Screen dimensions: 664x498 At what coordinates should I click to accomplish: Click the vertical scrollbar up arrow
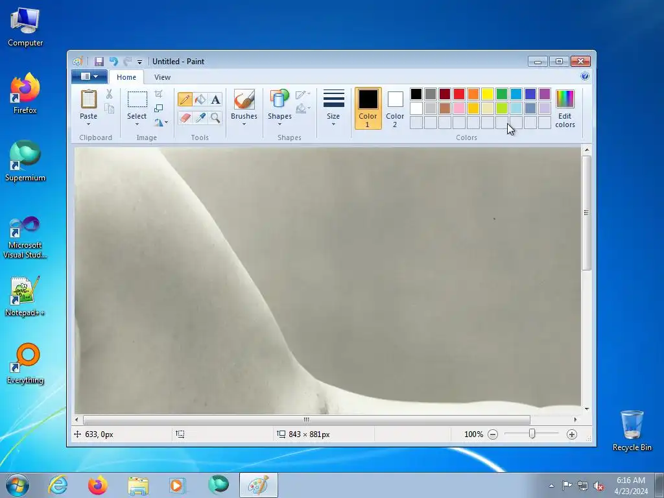[586, 150]
